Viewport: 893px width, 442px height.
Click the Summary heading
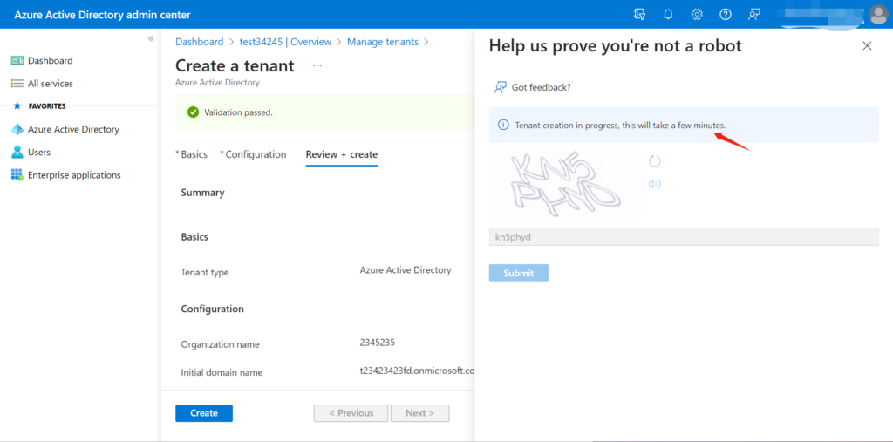pyautogui.click(x=202, y=193)
